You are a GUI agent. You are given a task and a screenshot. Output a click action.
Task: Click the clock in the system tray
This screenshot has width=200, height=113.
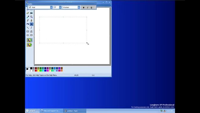[x=170, y=111]
